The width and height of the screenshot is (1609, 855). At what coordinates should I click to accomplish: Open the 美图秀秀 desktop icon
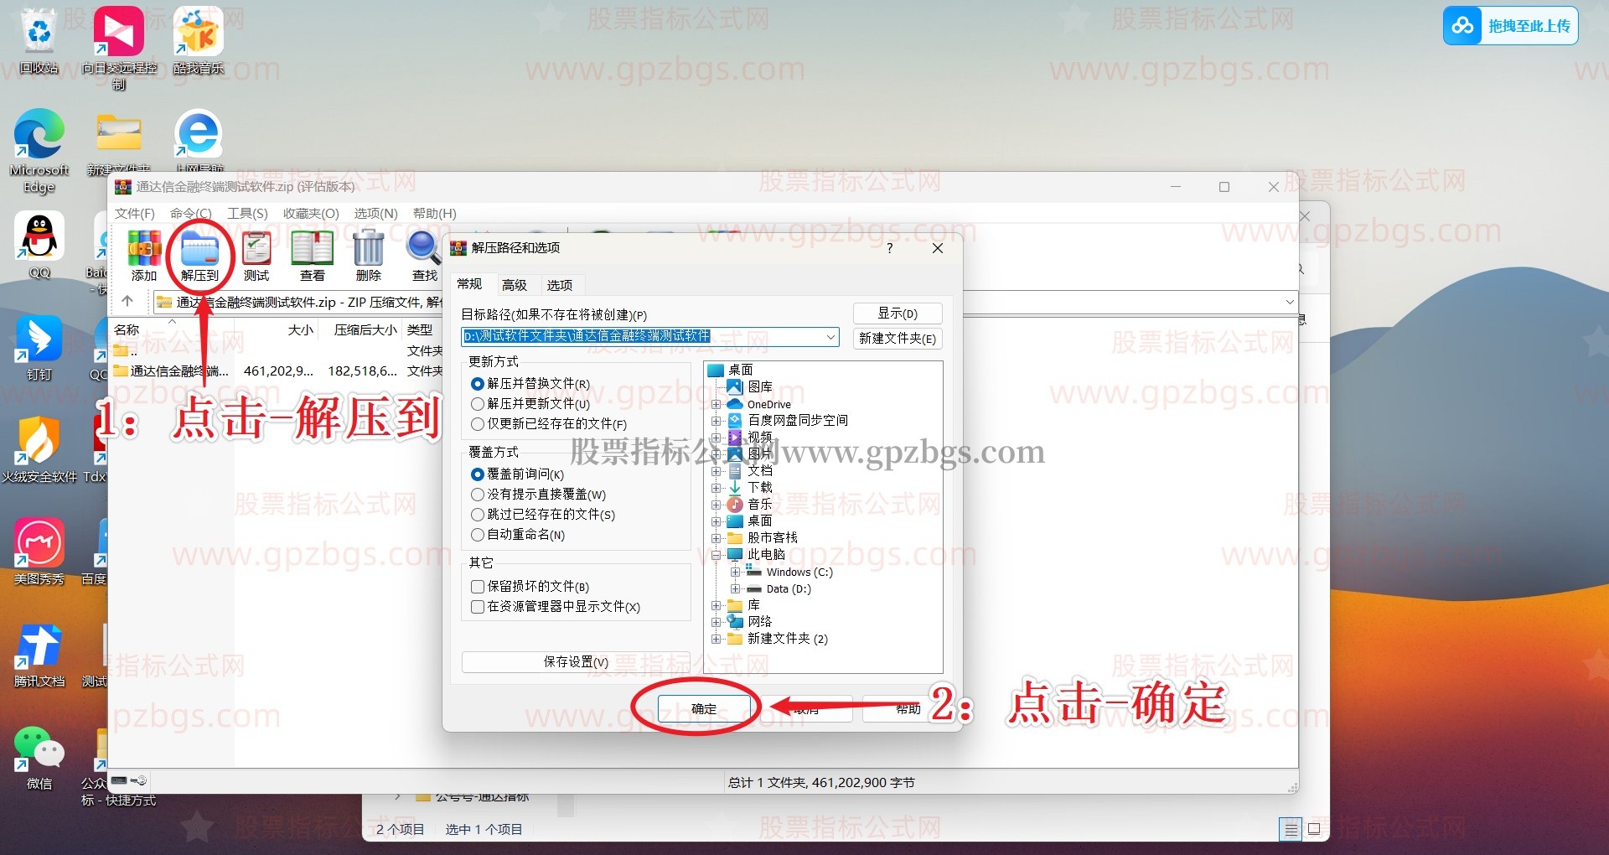tap(39, 552)
